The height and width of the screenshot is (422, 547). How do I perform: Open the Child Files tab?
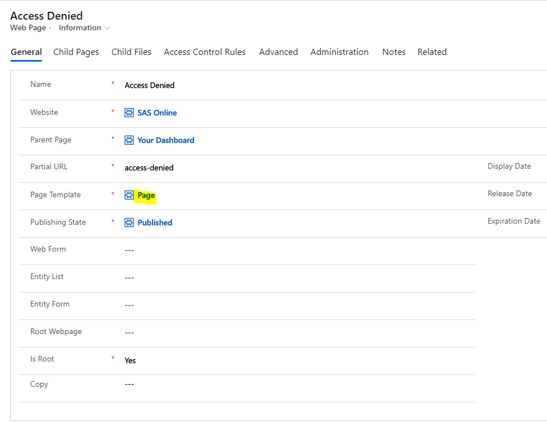[131, 52]
